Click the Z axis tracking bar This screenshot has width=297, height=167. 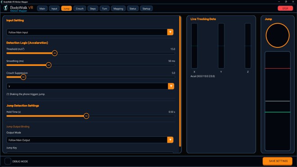tap(248, 46)
